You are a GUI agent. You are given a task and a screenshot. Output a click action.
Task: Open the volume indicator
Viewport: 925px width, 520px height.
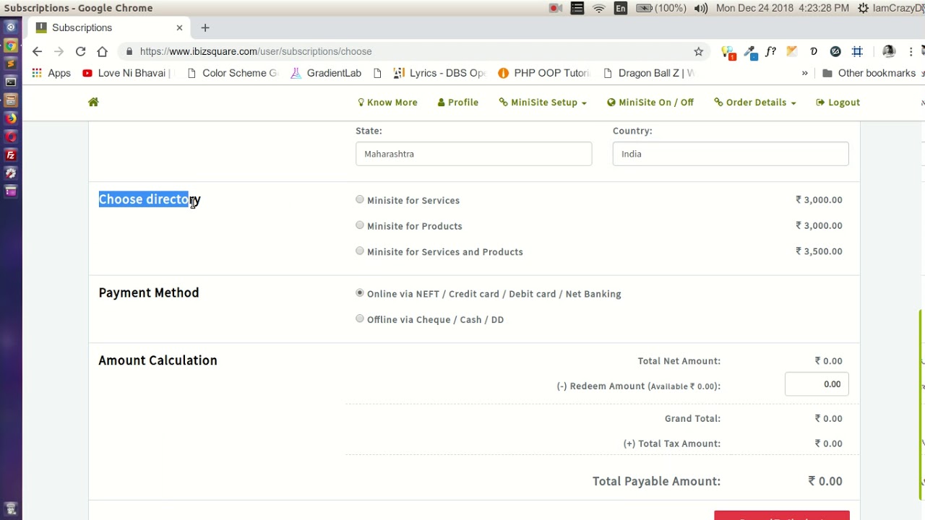pyautogui.click(x=701, y=8)
